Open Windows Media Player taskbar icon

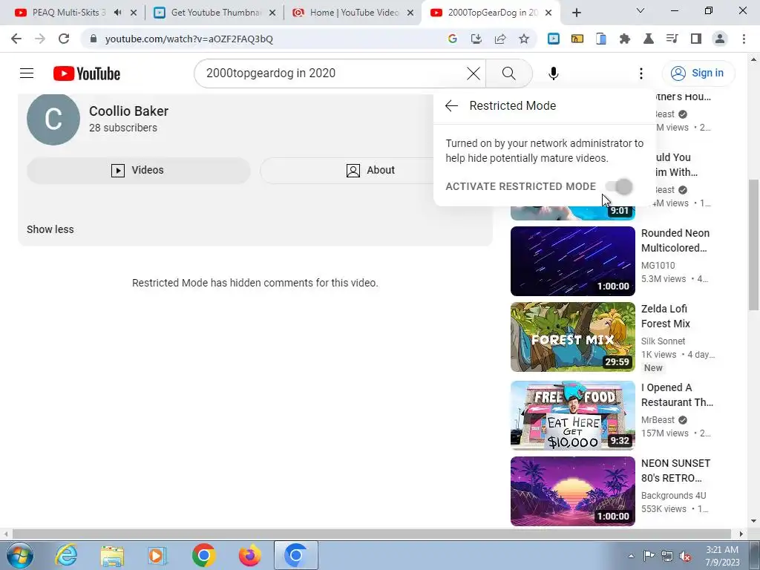tap(158, 555)
